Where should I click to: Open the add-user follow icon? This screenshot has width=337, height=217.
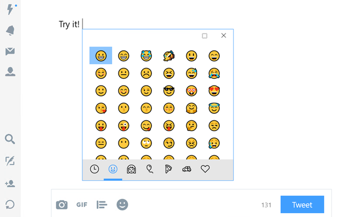[x=10, y=183]
